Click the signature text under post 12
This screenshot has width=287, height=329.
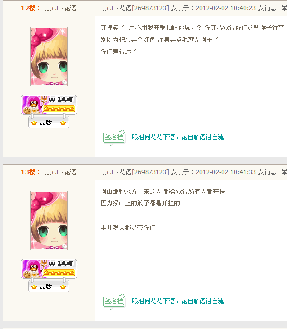pos(179,137)
